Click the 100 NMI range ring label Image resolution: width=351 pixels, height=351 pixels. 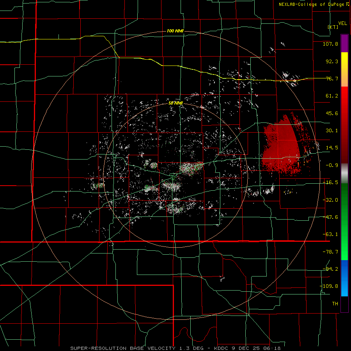(x=175, y=31)
